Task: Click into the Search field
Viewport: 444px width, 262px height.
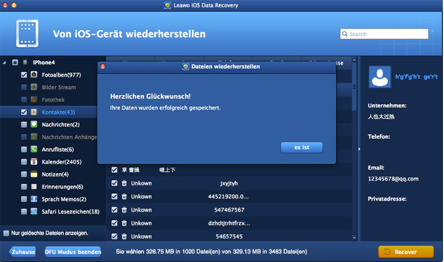Action: click(384, 34)
